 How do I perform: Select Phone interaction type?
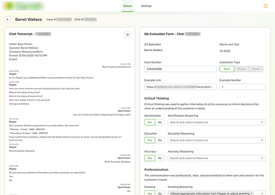241,69
